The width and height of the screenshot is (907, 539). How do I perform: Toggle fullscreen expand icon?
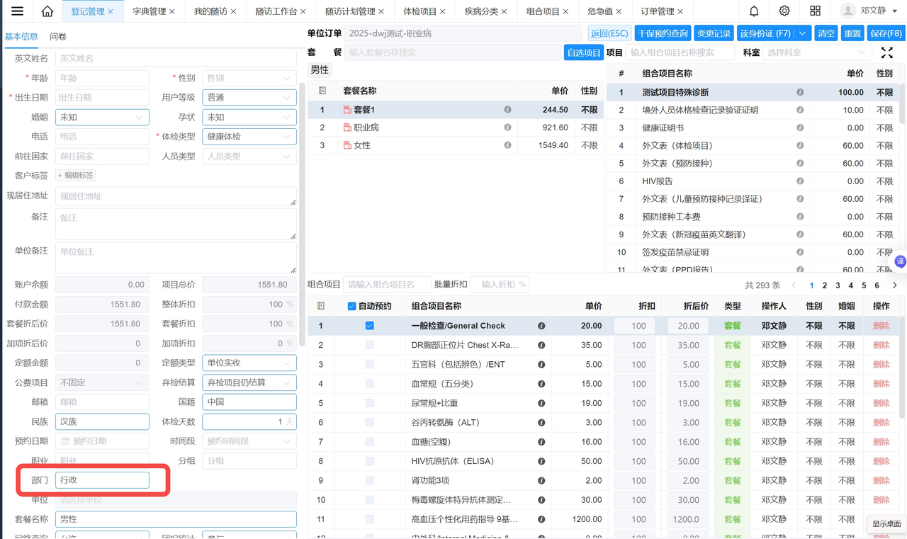[x=886, y=52]
